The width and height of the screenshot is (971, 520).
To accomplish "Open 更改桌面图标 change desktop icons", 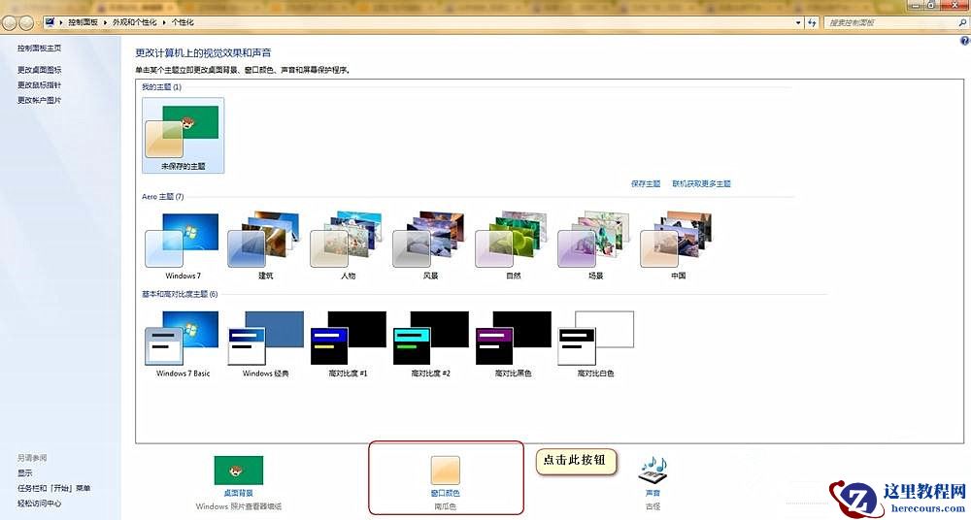I will [x=39, y=69].
